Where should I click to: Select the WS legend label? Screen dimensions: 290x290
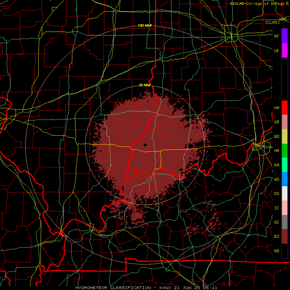[x=277, y=179]
